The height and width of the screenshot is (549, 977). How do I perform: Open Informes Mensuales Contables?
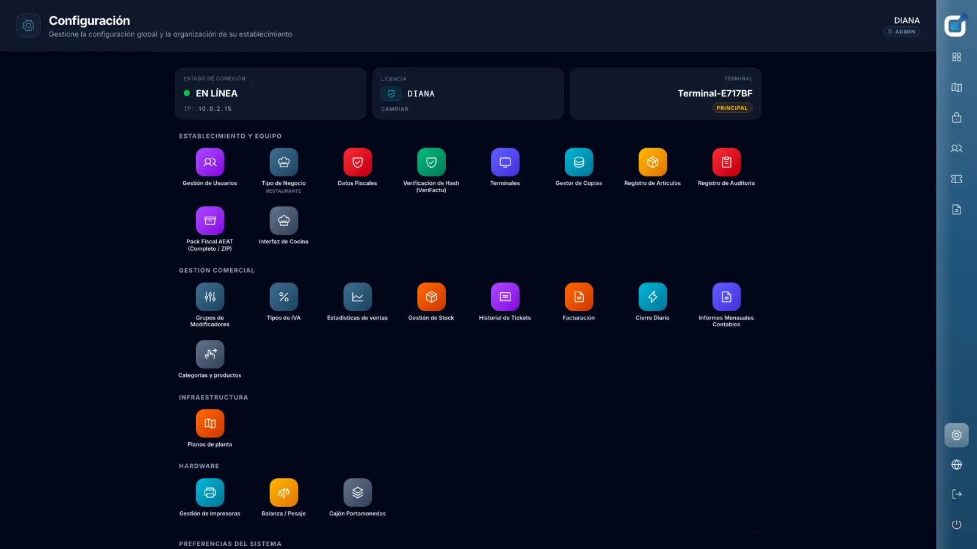coord(727,297)
